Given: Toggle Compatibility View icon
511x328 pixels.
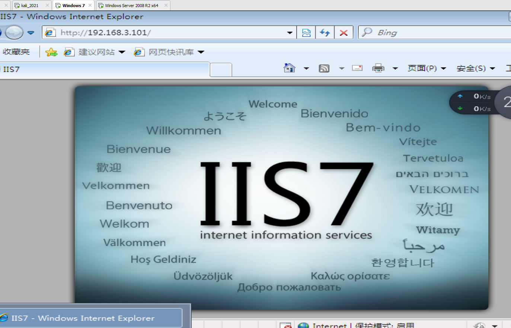Looking at the screenshot, I should [x=306, y=33].
